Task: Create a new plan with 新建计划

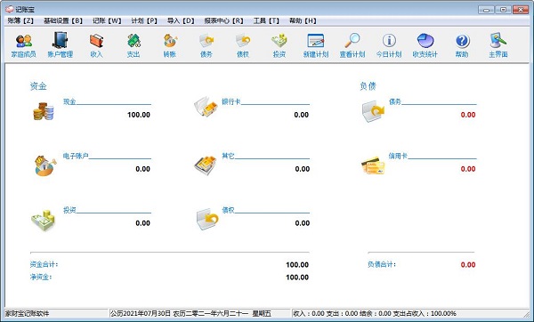Action: pos(316,45)
